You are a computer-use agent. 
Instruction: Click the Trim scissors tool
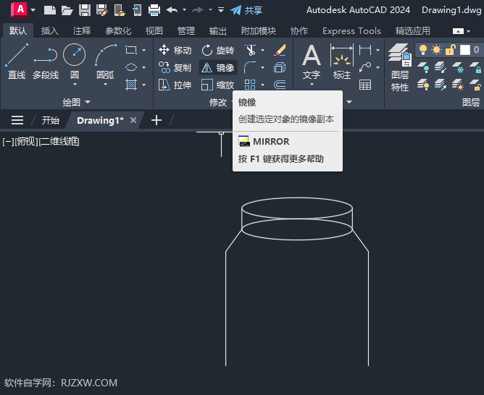tap(251, 50)
